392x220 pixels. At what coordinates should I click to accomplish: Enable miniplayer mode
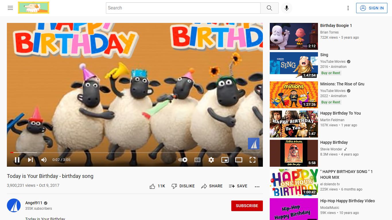[225, 160]
